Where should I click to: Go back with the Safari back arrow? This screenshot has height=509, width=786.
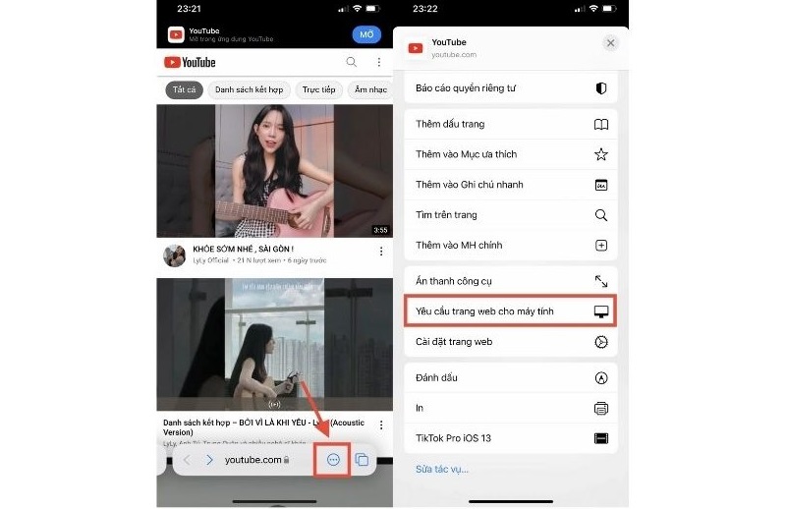tap(187, 459)
